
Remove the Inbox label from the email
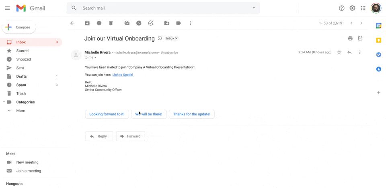176,38
